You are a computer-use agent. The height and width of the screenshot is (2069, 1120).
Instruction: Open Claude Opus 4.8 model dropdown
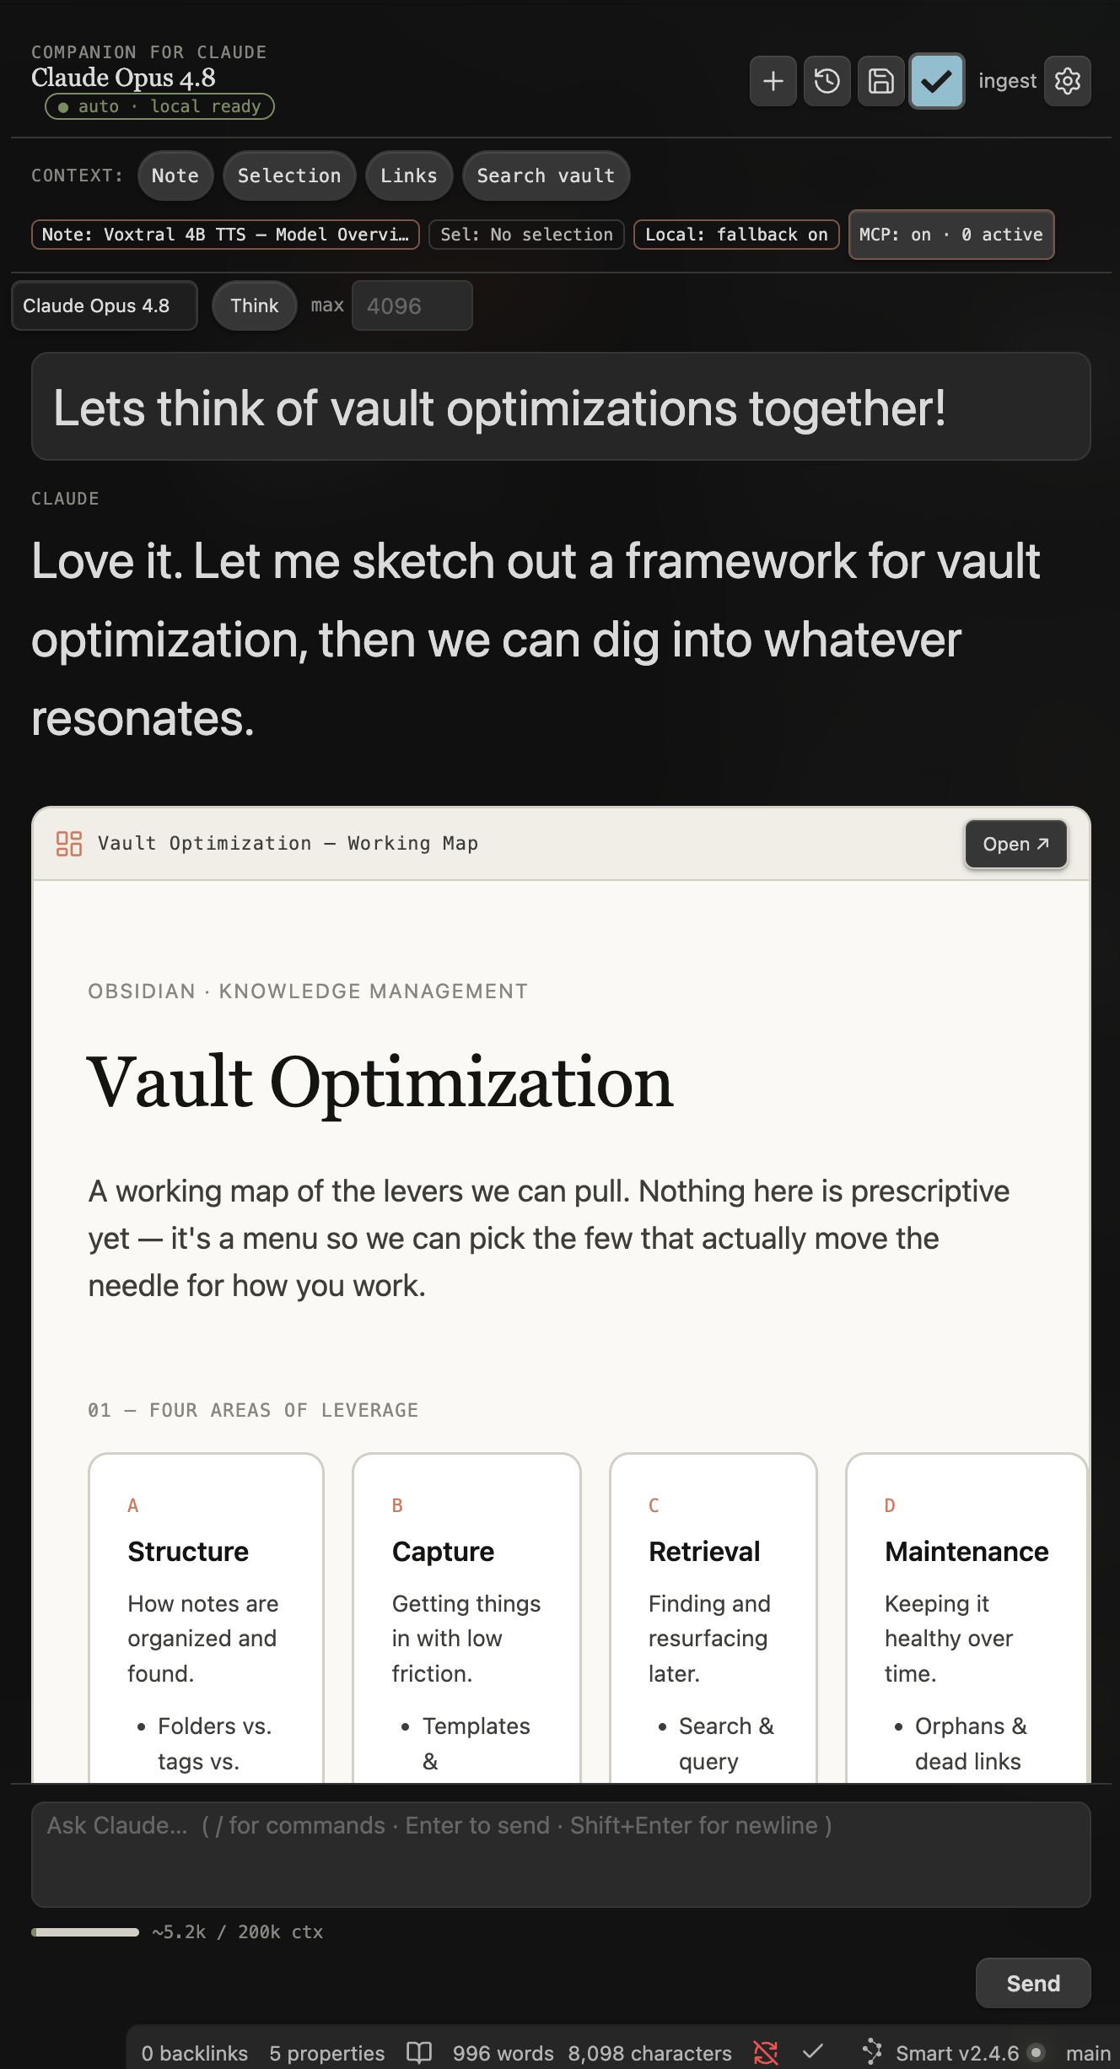pos(105,305)
